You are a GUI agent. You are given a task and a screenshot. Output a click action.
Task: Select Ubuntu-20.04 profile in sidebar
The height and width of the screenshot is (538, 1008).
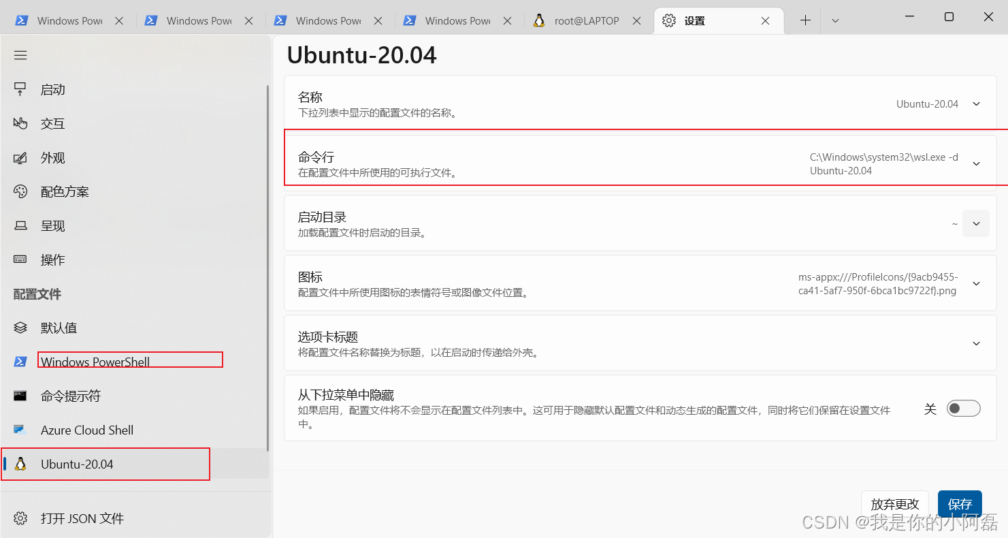point(135,464)
